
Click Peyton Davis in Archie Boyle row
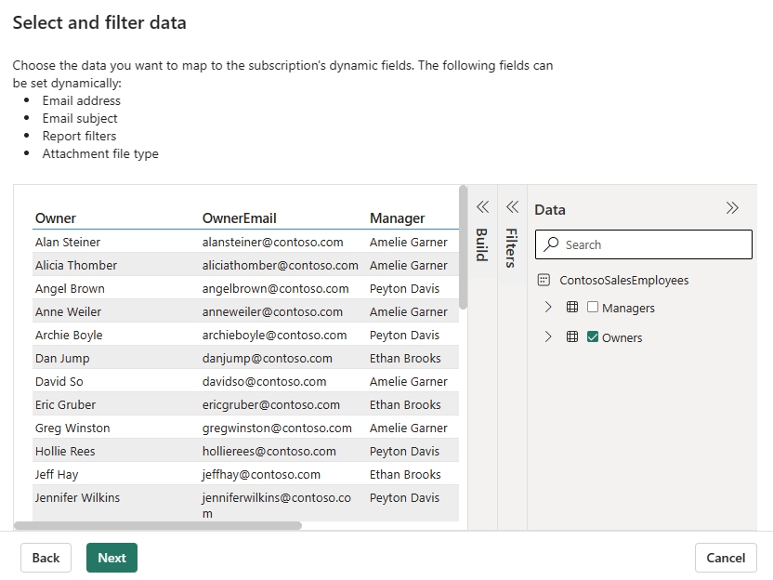(404, 335)
